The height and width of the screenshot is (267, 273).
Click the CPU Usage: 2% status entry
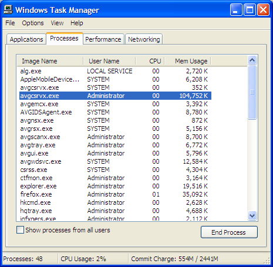[83, 259]
